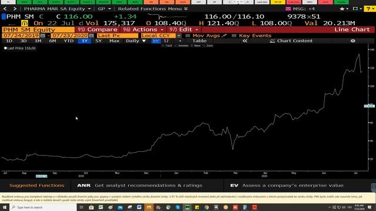Select the 5Y period tab
This screenshot has width=376, height=211.
click(99, 41)
